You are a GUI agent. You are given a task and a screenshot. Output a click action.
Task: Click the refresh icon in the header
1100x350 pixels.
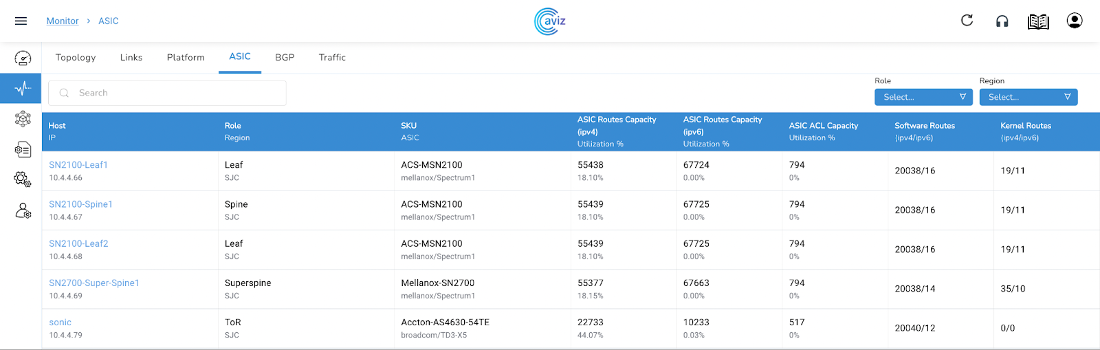[x=967, y=21]
